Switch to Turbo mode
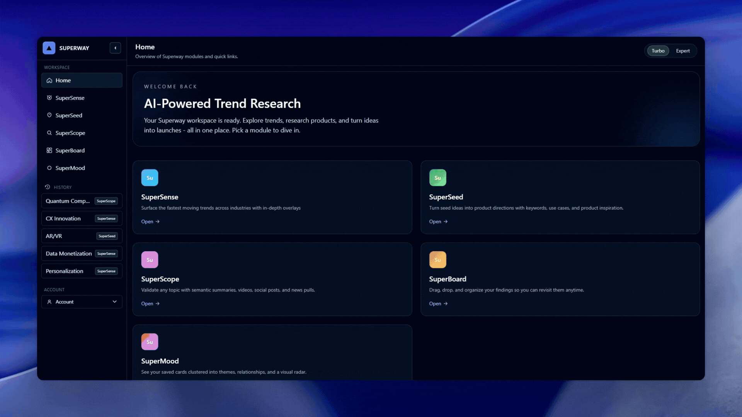This screenshot has width=742, height=417. tap(658, 51)
